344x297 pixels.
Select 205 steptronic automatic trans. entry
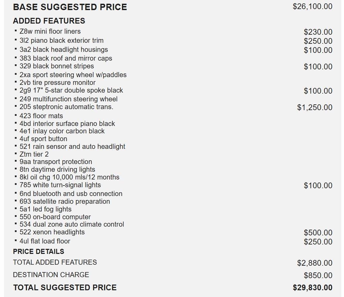coord(66,107)
